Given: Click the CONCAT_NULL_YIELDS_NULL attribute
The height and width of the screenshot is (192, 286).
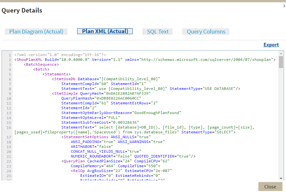Looking at the screenshot, I should pyautogui.click(x=98, y=151).
